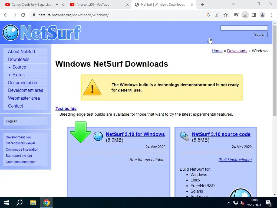This screenshot has height=208, width=277.
Task: Click the page vertical scrollbar thumb
Action: [x=275, y=71]
